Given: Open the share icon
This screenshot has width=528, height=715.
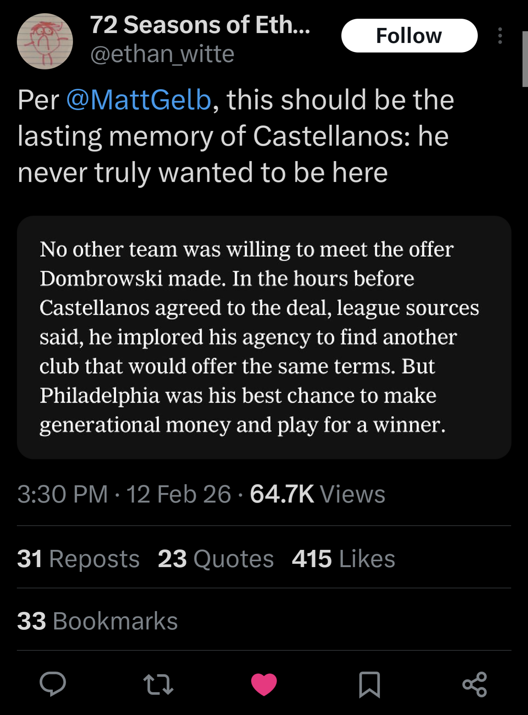Looking at the screenshot, I should (475, 685).
